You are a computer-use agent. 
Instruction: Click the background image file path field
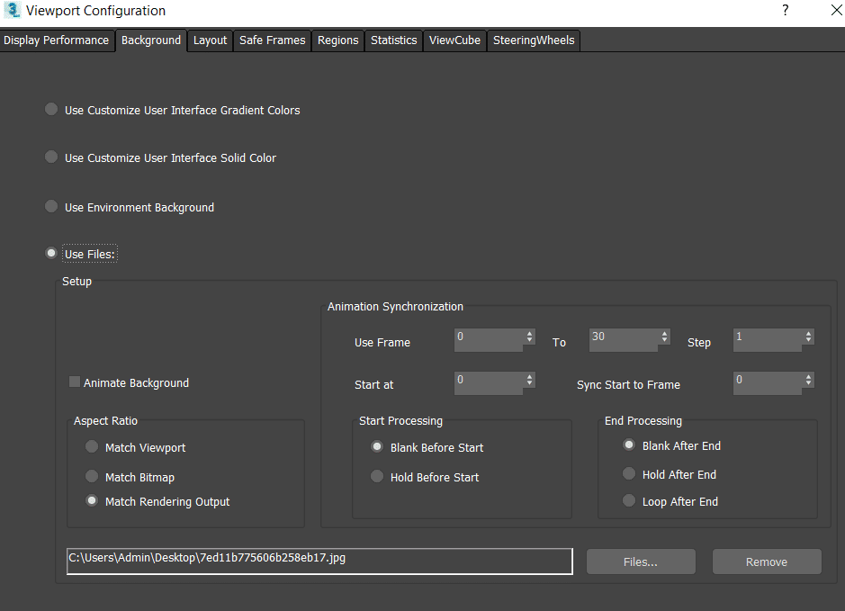pyautogui.click(x=319, y=562)
